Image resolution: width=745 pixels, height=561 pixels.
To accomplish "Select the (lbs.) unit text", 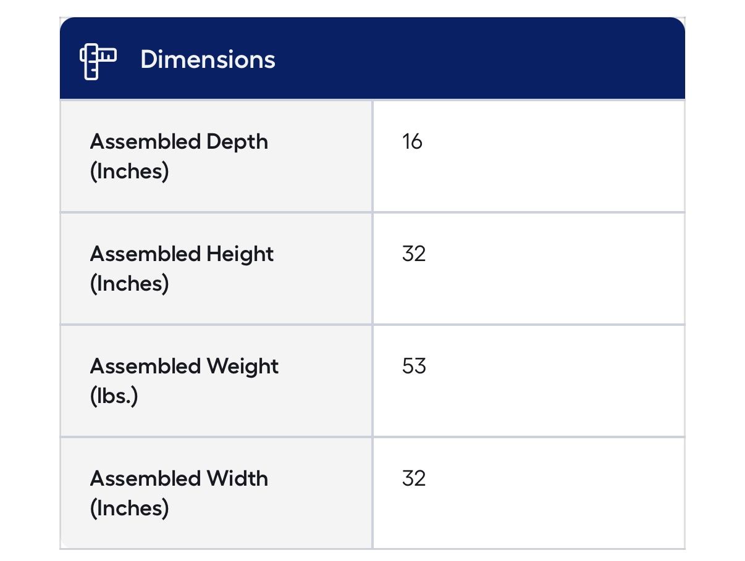I will 114,396.
